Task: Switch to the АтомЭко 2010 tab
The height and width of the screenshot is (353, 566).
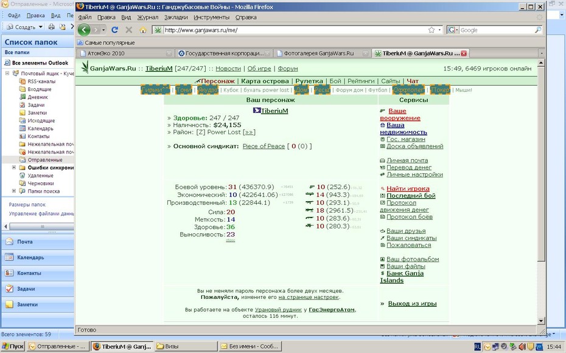Action: coord(125,53)
